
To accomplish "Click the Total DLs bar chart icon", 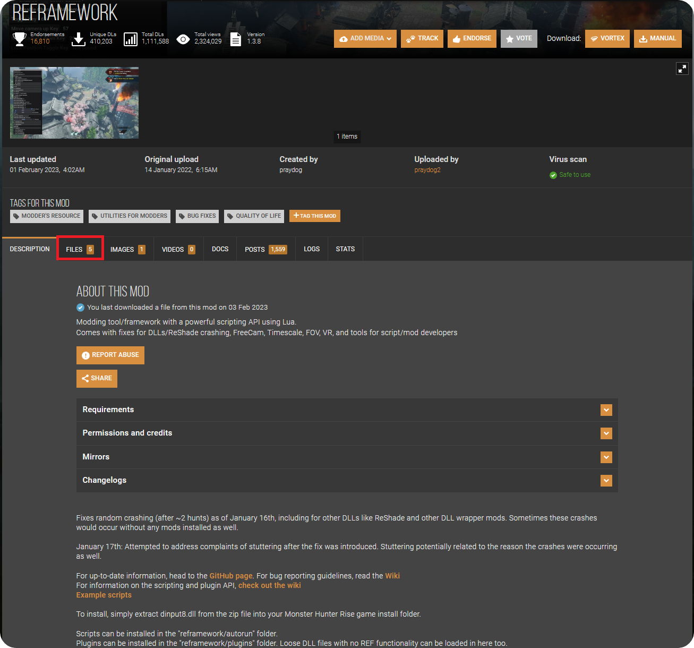I will (131, 39).
